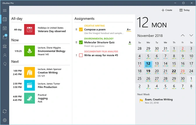Go to next month with down chevron
Image resolution: width=196 pixels, height=125 pixels.
[191, 35]
